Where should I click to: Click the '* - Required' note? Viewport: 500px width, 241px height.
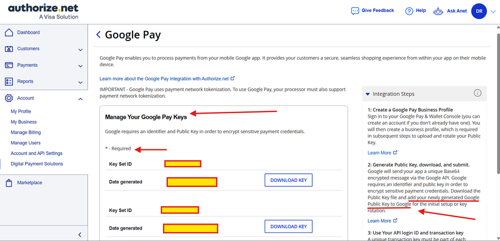118,148
